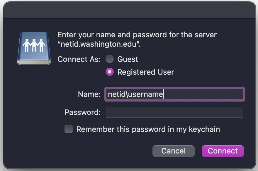Click the "Connect As:" label
258x171 pixels.
pos(79,59)
